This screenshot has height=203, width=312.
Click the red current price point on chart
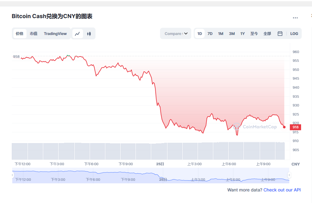point(284,127)
